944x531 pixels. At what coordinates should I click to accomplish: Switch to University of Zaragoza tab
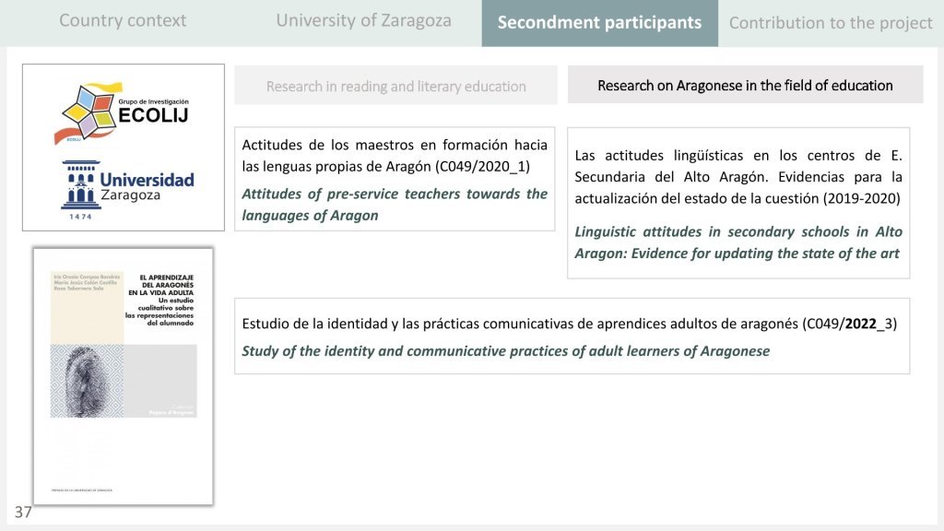point(363,20)
